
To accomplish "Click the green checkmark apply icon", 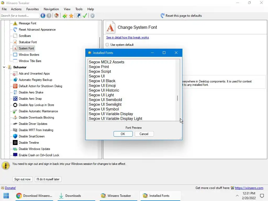I will pos(85,16).
